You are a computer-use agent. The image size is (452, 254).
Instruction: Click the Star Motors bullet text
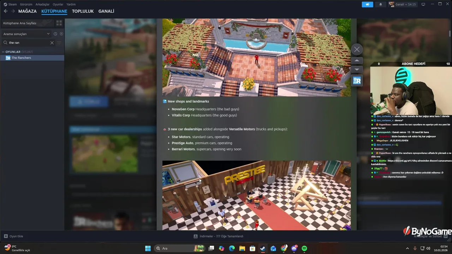pyautogui.click(x=200, y=137)
